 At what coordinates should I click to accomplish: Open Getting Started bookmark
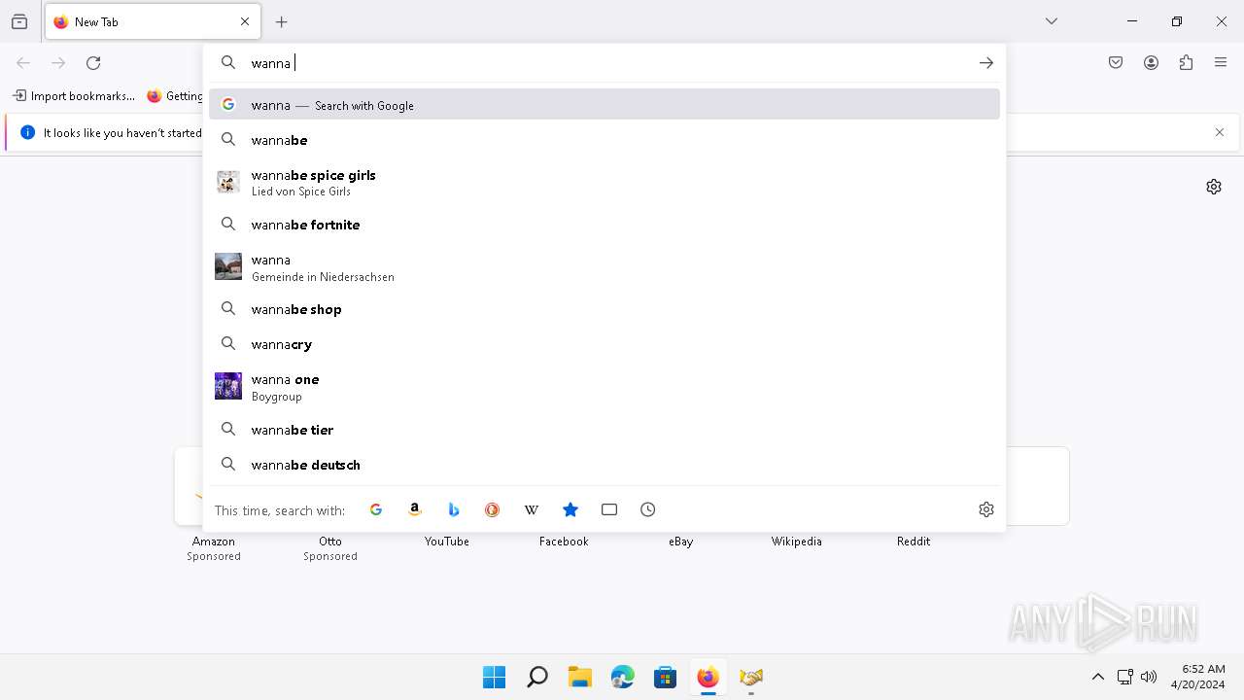pos(175,96)
